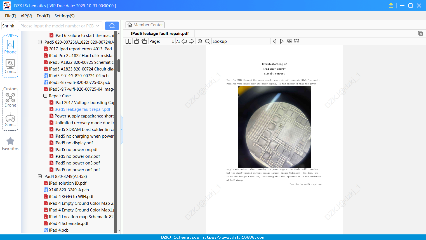Collapse iPad5 820-00725(A1822) tree node
Image resolution: width=426 pixels, height=240 pixels.
click(40, 42)
